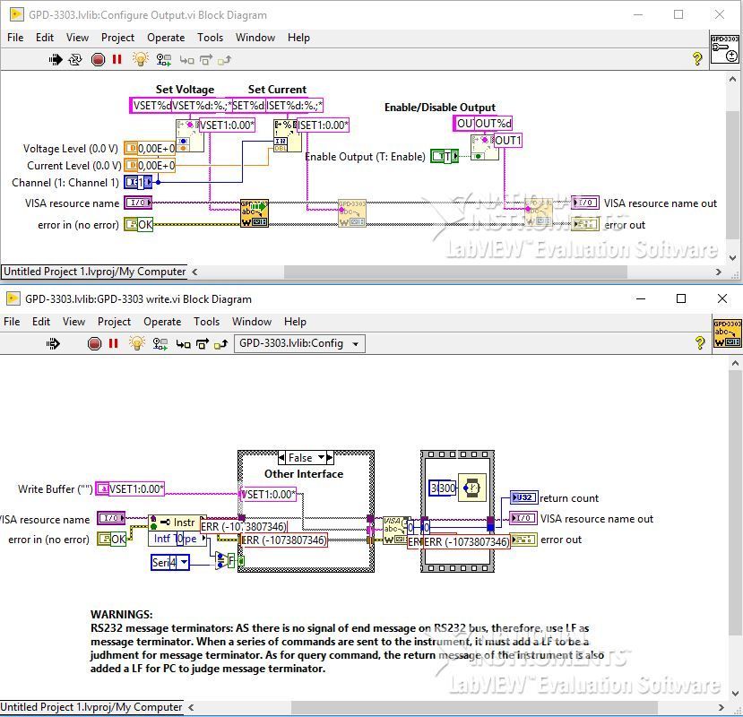
Task: Open Window menu in GPD-3303 write window
Action: 252,321
